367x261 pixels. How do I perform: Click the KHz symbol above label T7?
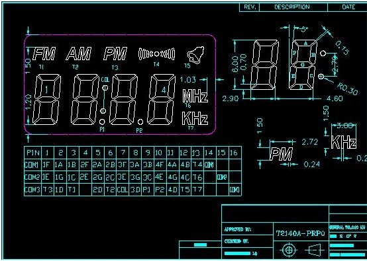195,118
